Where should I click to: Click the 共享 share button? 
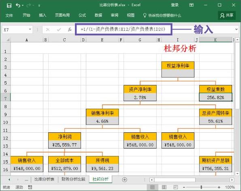pyautogui.click(x=227, y=15)
